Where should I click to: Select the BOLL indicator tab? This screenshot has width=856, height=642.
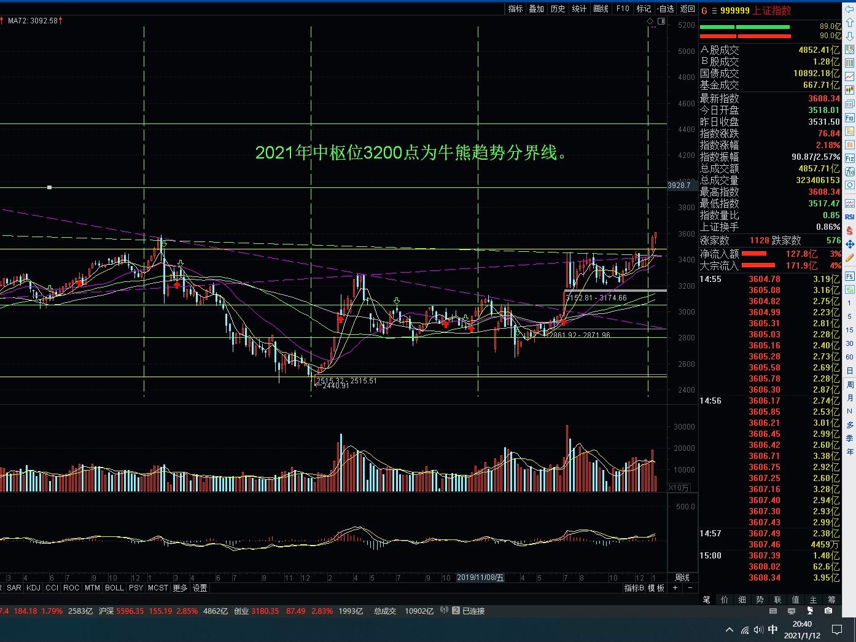114,588
